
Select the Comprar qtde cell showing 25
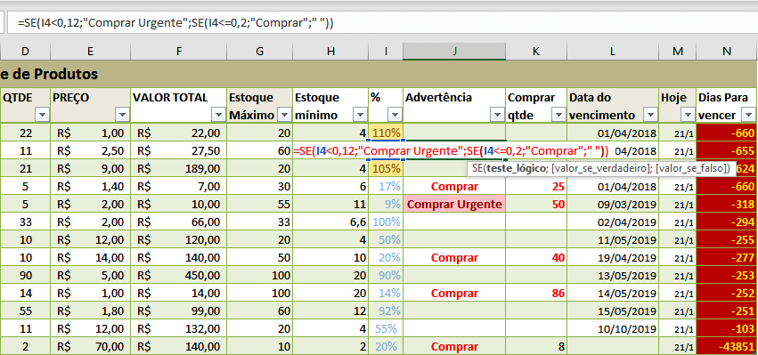536,187
